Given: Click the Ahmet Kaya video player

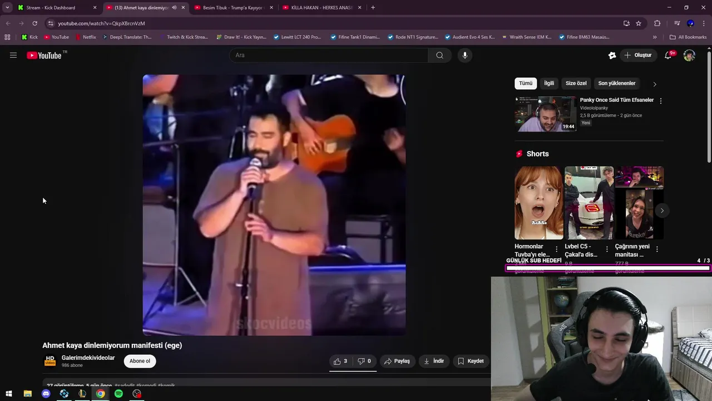Looking at the screenshot, I should point(274,205).
